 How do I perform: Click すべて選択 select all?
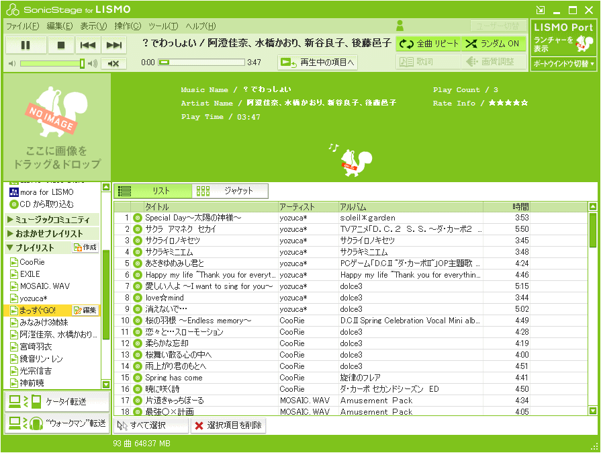pos(151,425)
